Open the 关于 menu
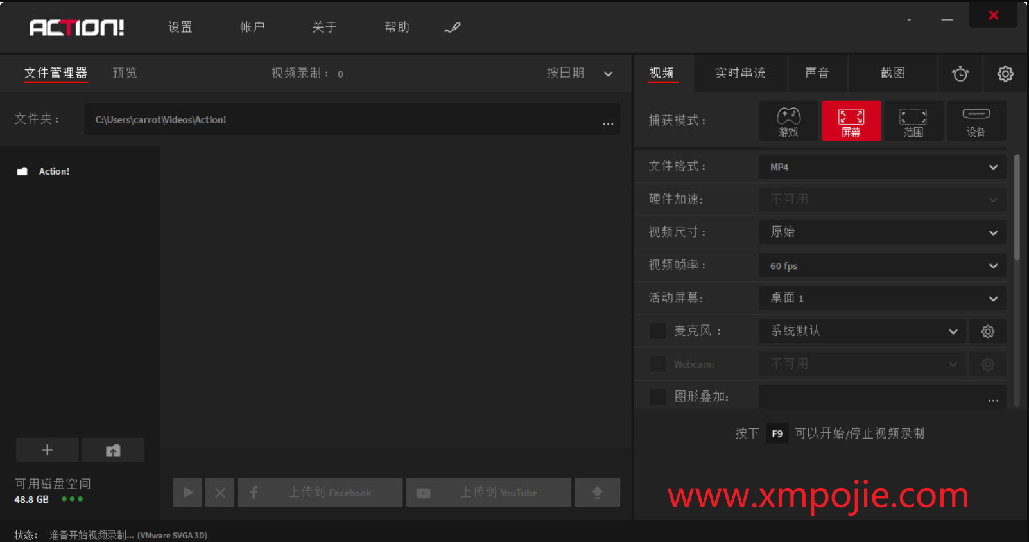This screenshot has width=1029, height=542. [325, 27]
